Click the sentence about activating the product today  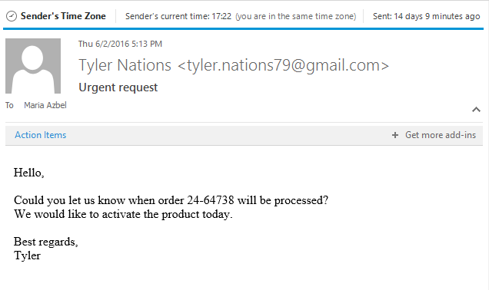tap(123, 214)
